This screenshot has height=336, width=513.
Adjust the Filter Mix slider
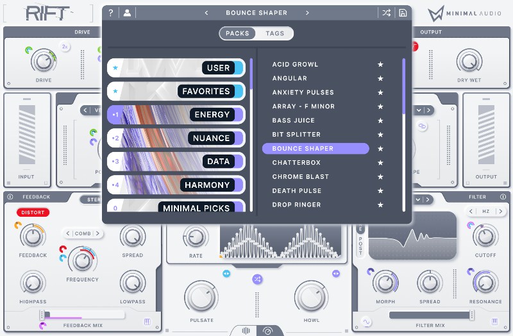tap(432, 315)
